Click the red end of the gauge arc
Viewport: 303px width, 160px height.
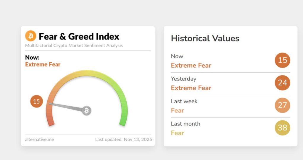click(x=51, y=122)
